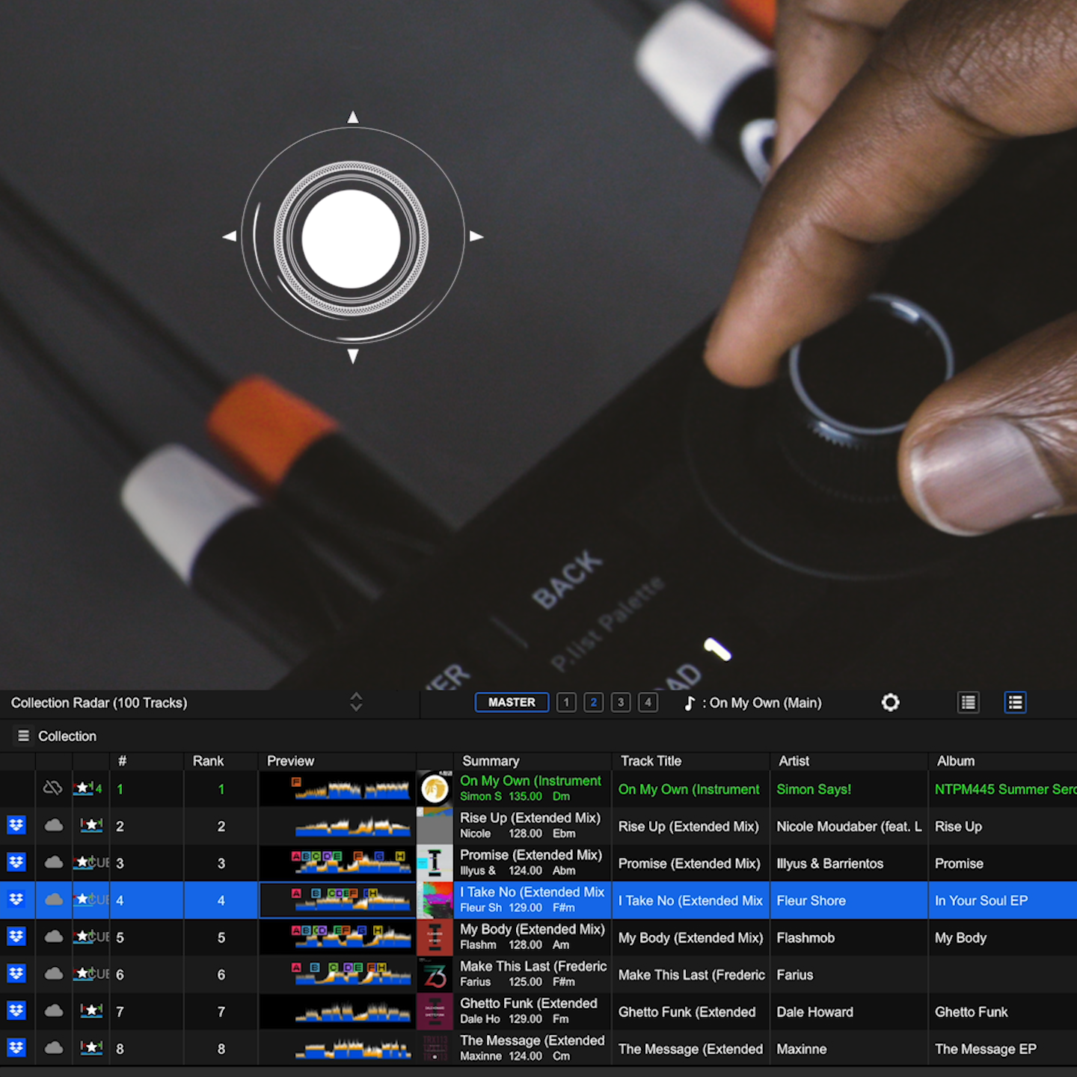Click the unsynced cloud icon on track 1
The width and height of the screenshot is (1077, 1077).
pyautogui.click(x=52, y=788)
